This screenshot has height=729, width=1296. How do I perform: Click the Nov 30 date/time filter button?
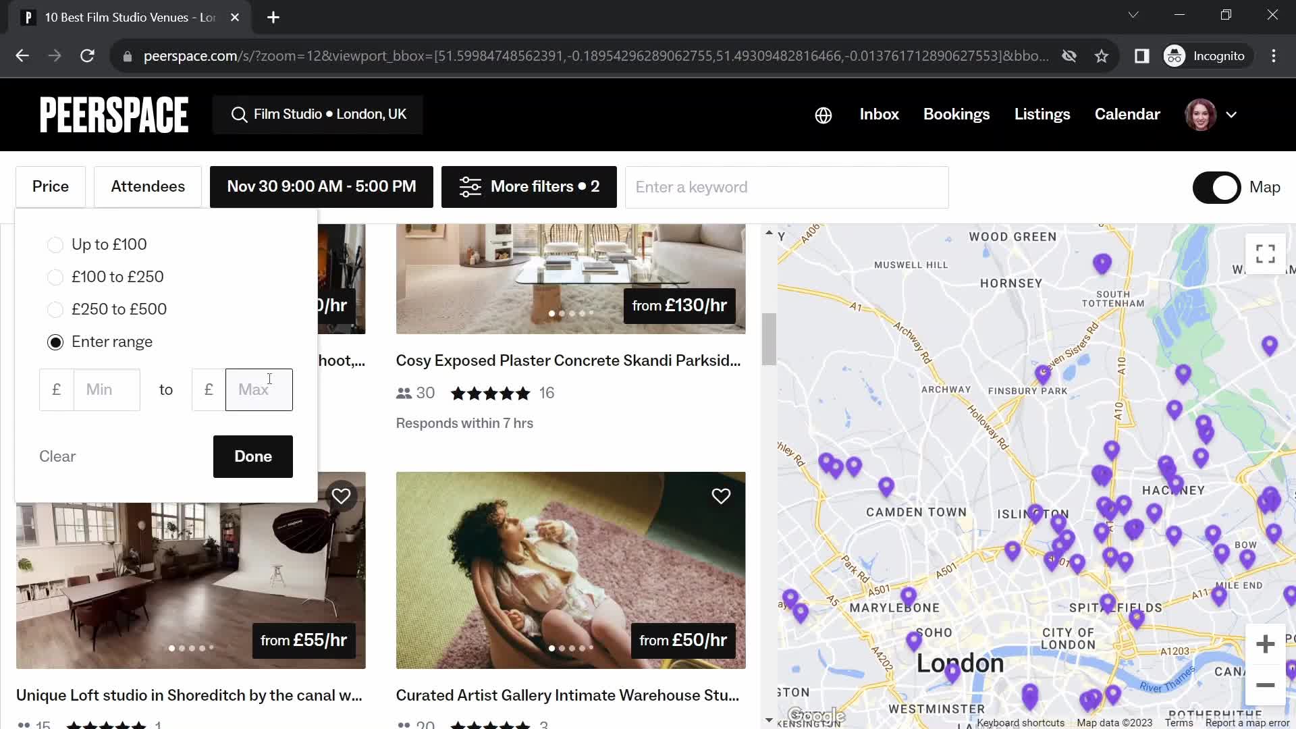(321, 186)
